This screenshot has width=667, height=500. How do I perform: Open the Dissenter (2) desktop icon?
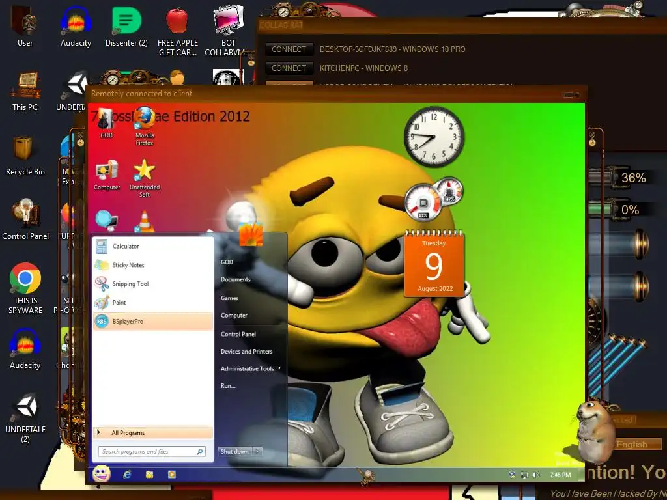point(126,25)
